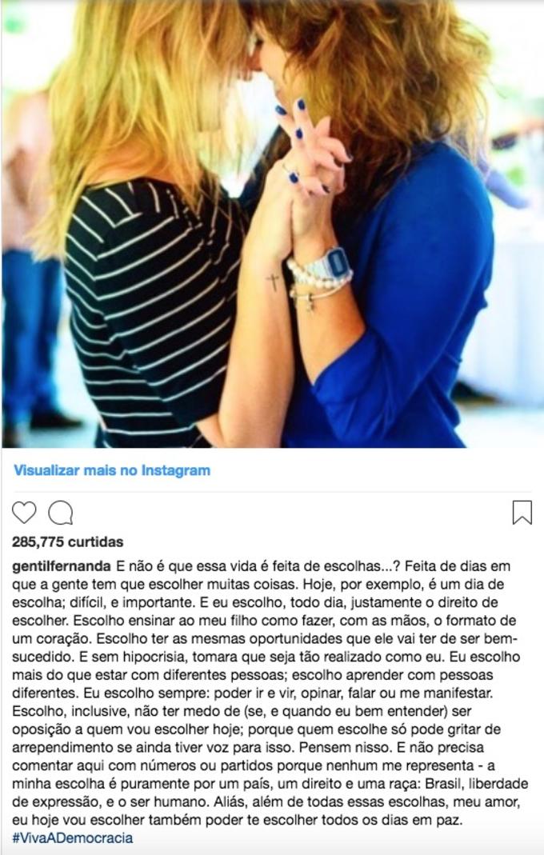Save the post with the bookmark icon
The width and height of the screenshot is (544, 855).
point(522,513)
